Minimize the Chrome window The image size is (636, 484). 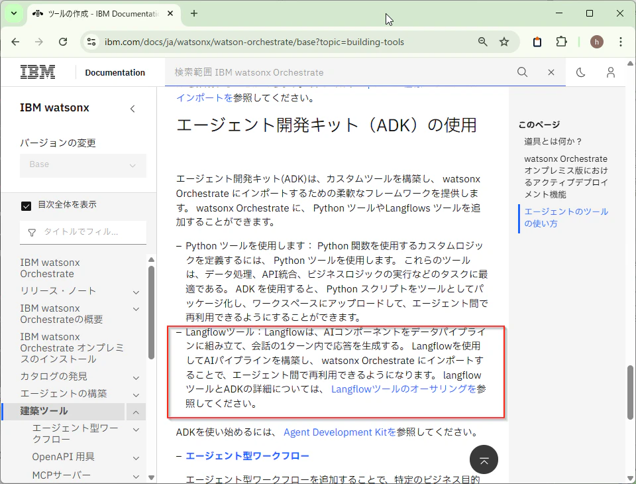(x=559, y=13)
